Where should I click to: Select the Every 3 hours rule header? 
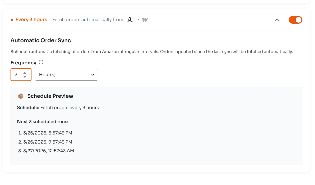point(31,19)
